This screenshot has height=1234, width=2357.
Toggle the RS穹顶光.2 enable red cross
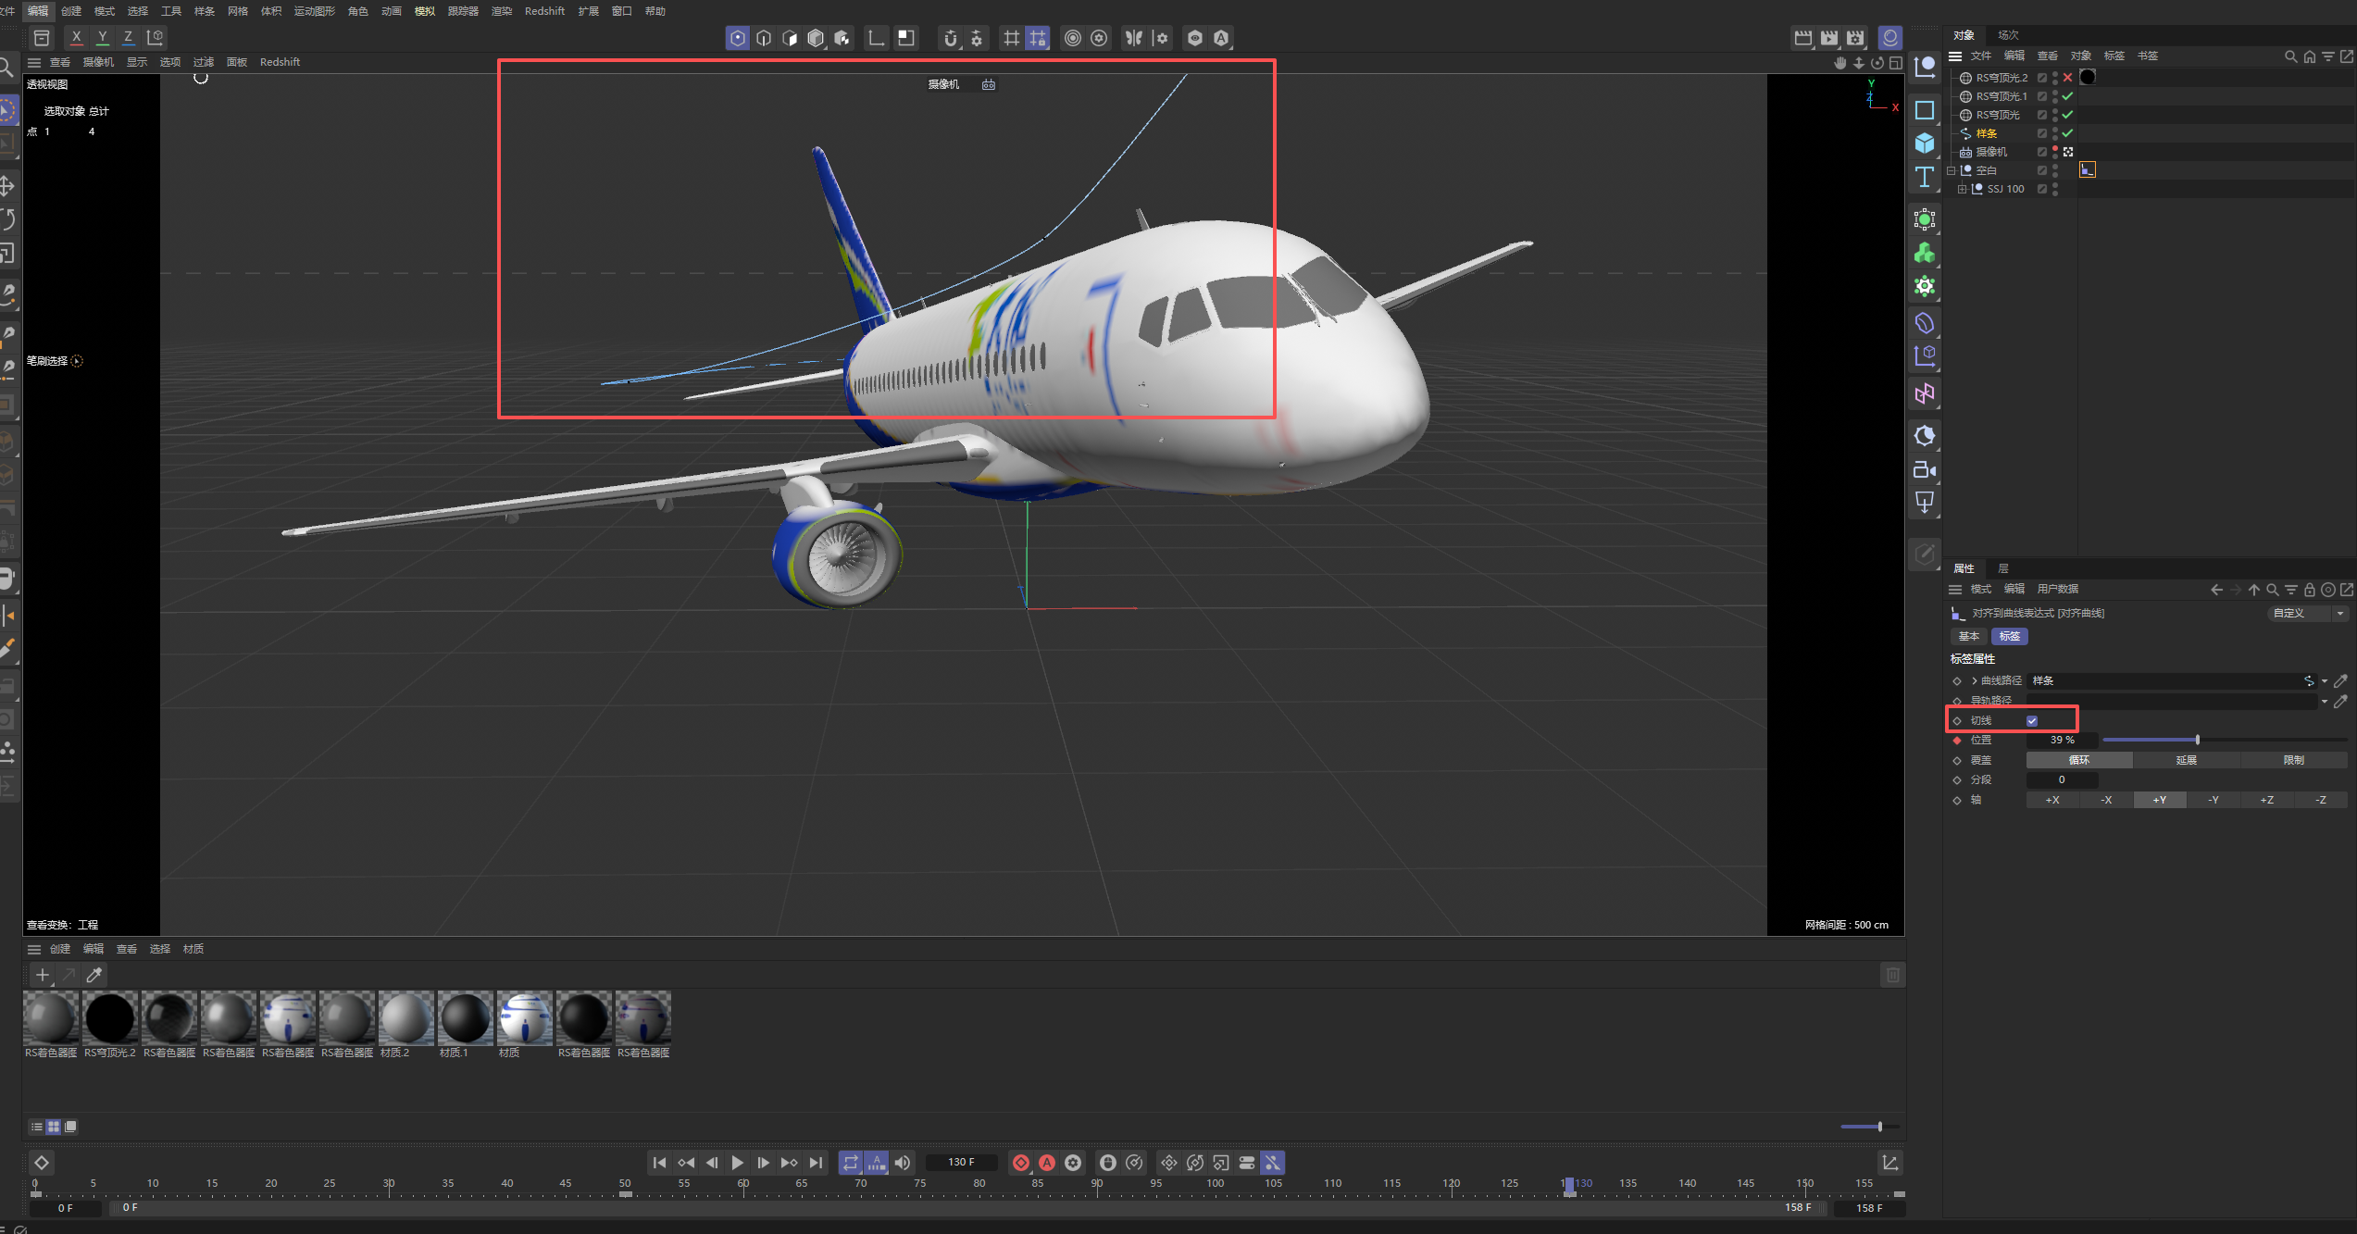point(2067,78)
